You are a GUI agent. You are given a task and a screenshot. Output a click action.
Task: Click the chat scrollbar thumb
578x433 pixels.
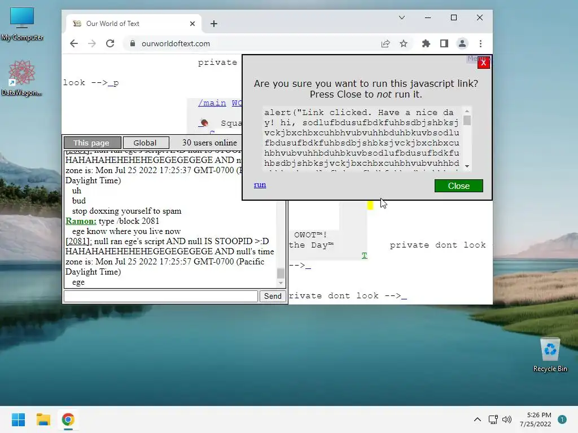tap(281, 273)
